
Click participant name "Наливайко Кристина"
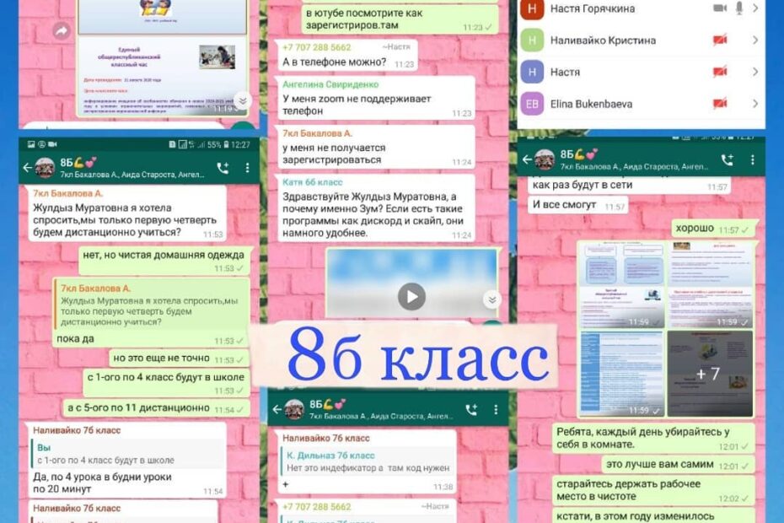coord(603,40)
